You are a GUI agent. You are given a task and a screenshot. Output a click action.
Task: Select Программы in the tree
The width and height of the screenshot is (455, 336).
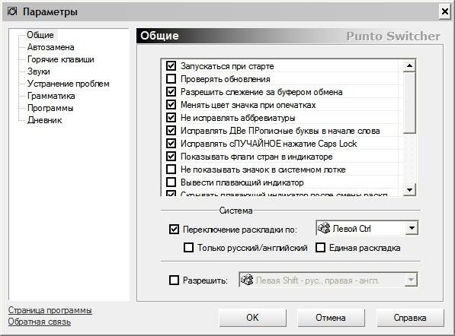(x=50, y=108)
